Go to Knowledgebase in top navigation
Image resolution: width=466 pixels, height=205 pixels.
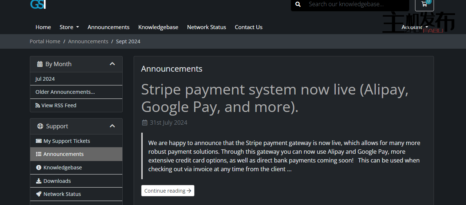(x=158, y=27)
